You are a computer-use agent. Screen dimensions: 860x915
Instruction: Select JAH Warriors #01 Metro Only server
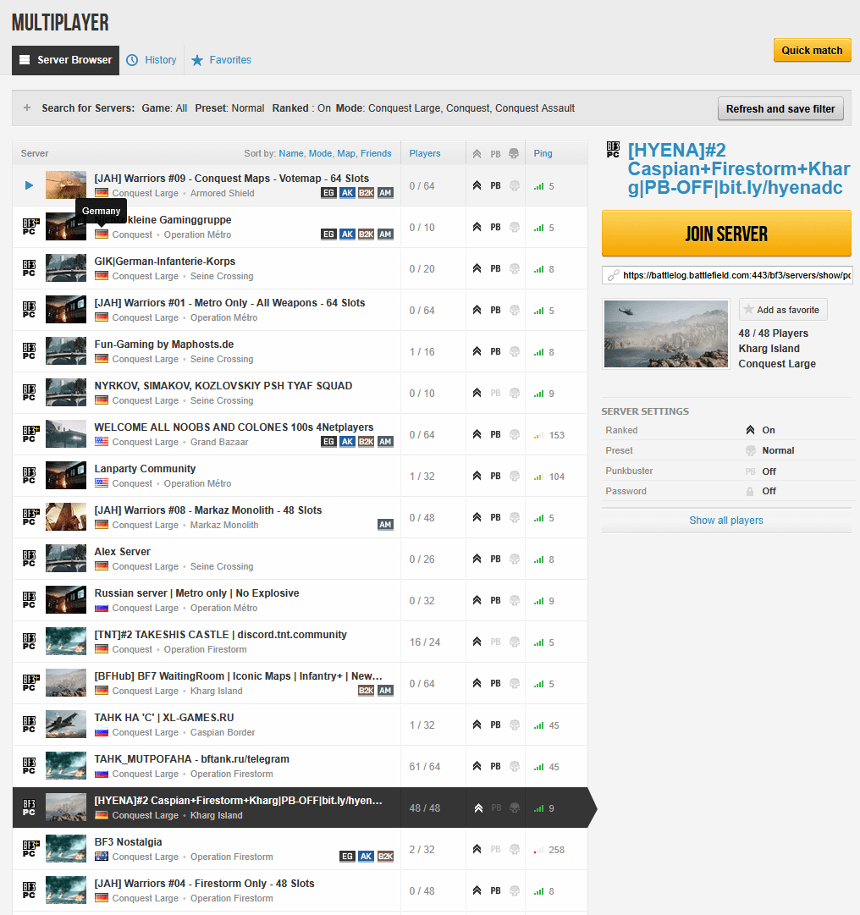[x=300, y=310]
